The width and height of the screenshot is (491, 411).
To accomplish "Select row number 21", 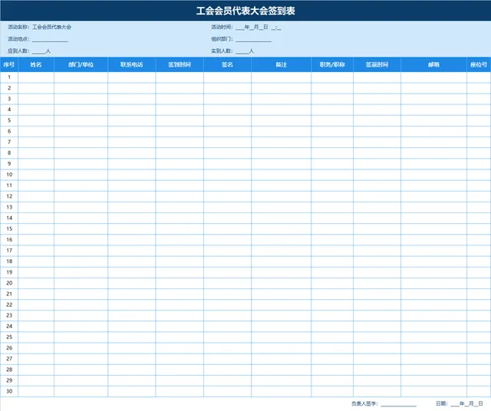I will point(9,294).
